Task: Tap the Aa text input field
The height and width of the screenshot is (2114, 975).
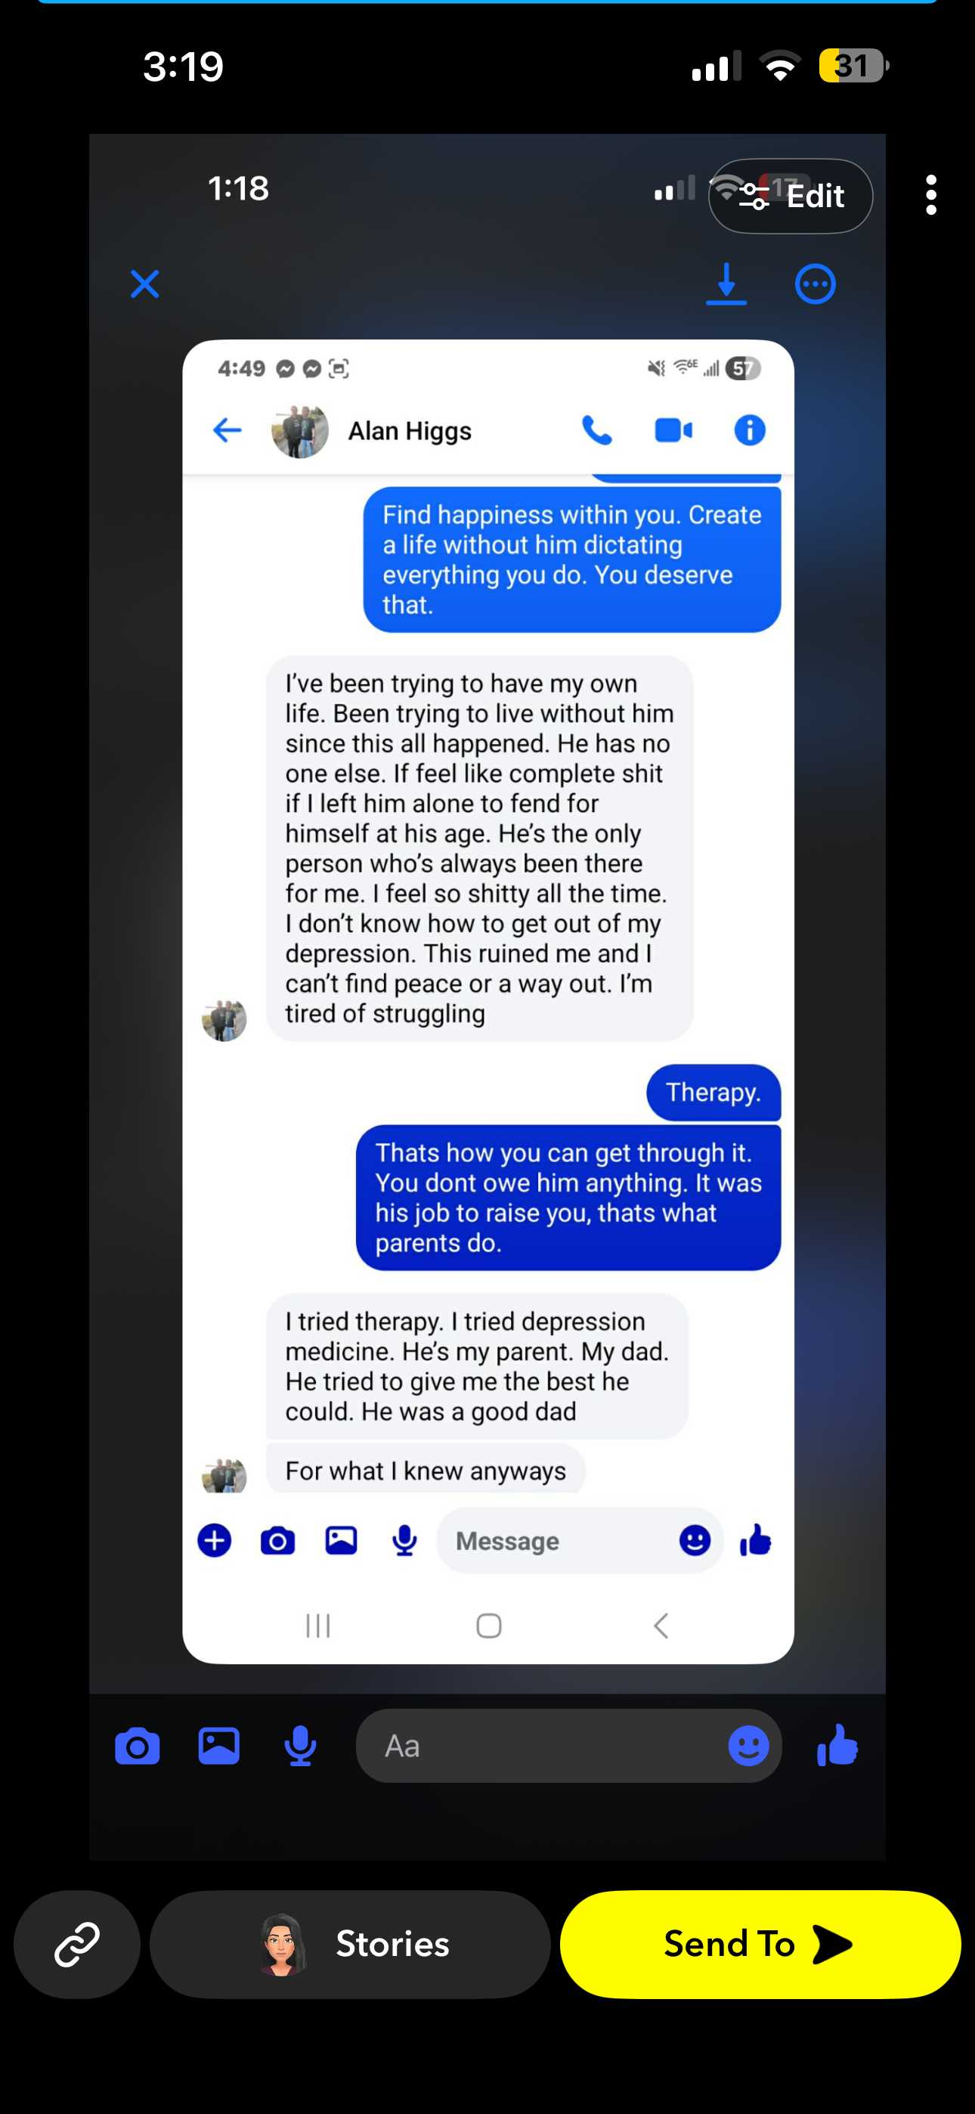Action: [568, 1746]
